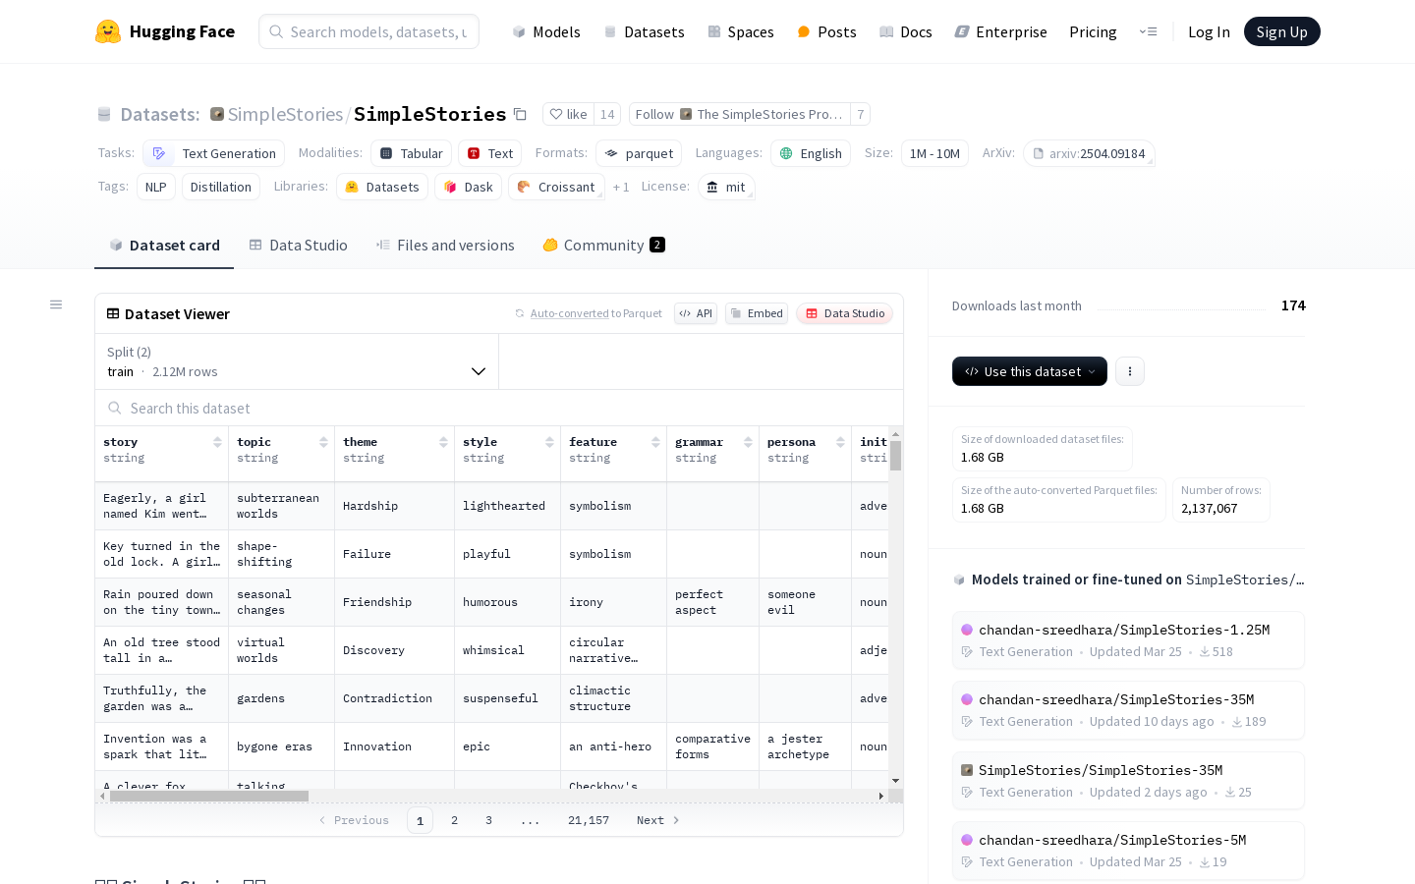Open the Docs link
Viewport: 1415px width, 884px height.
click(x=905, y=31)
